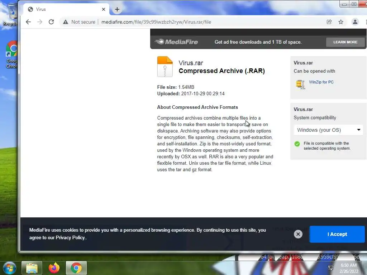367x275 pixels.
Task: Click the MediaFire logo
Action: pos(176,42)
